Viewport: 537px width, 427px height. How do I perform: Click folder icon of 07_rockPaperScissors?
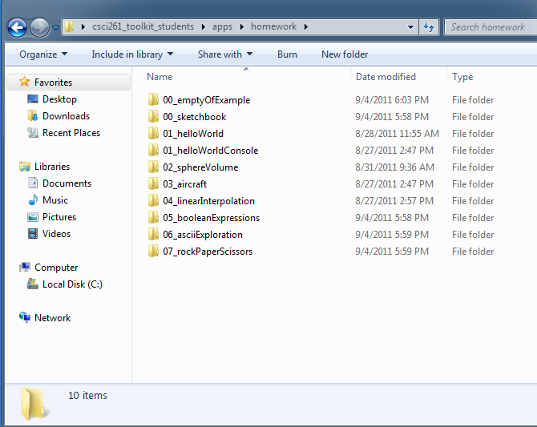click(153, 251)
